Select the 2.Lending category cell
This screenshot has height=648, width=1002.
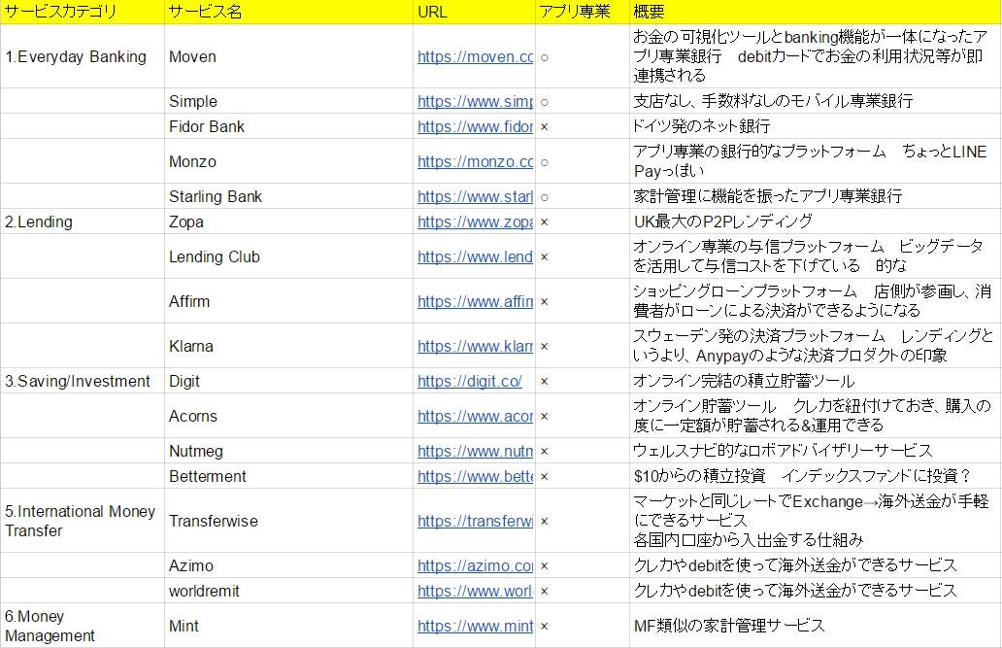(83, 222)
